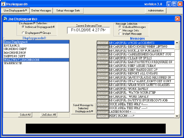The width and height of the screenshot is (184, 138).
Task: Select message EAR PROTECTION REQUIRED IN
Action: [x=142, y=62]
